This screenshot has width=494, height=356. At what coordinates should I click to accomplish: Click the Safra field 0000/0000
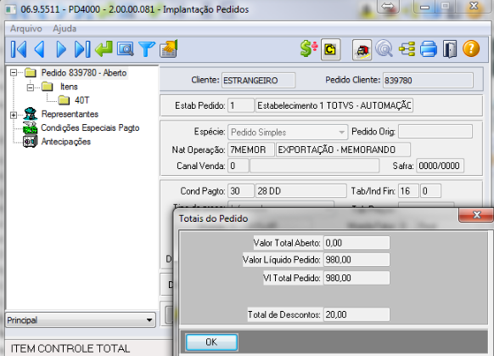[x=440, y=166]
